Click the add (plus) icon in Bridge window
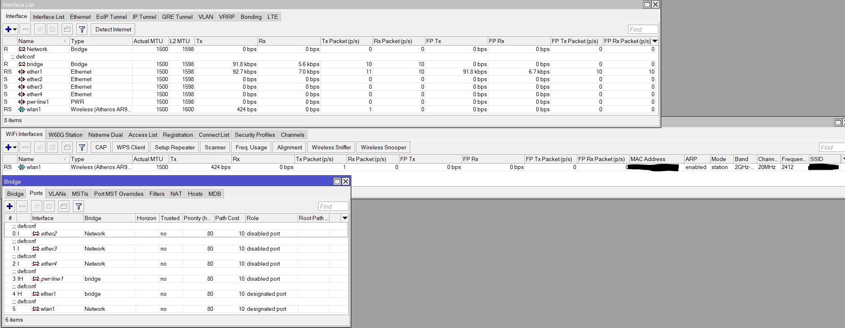Screen dimensions: 845x328 click(x=10, y=206)
